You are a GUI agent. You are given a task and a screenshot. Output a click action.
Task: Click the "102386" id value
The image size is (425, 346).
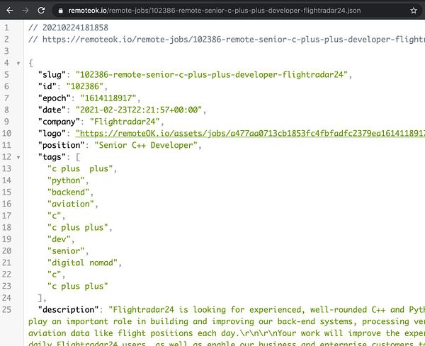point(85,86)
